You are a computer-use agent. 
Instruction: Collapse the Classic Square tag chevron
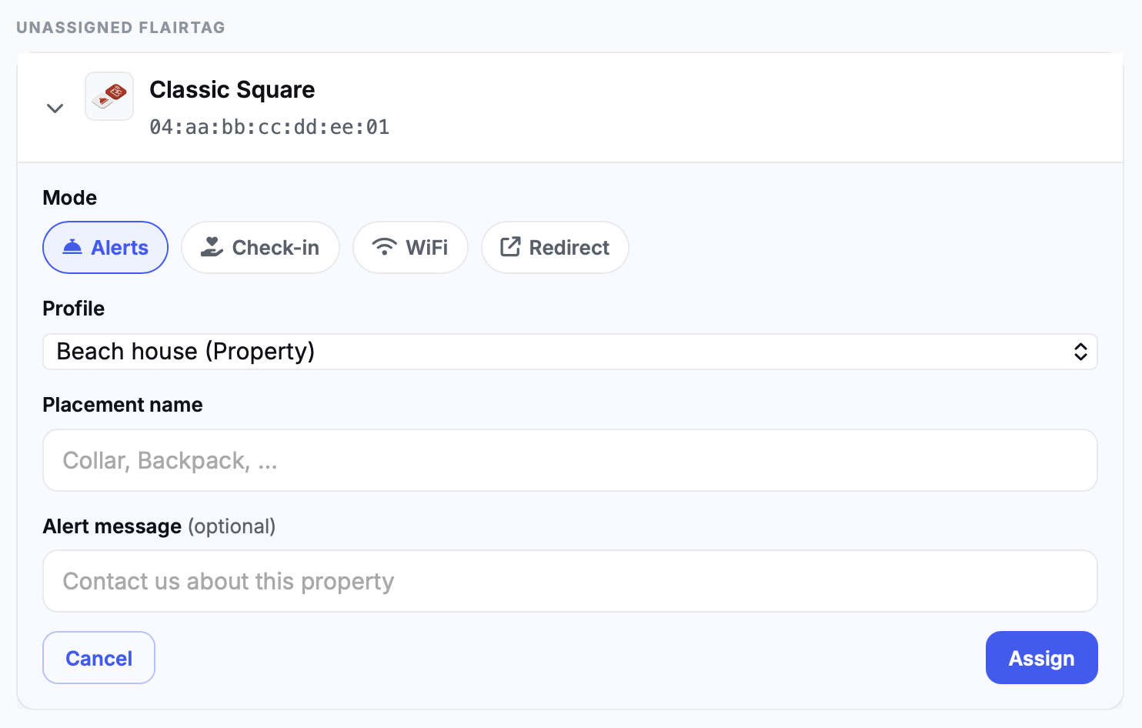55,108
